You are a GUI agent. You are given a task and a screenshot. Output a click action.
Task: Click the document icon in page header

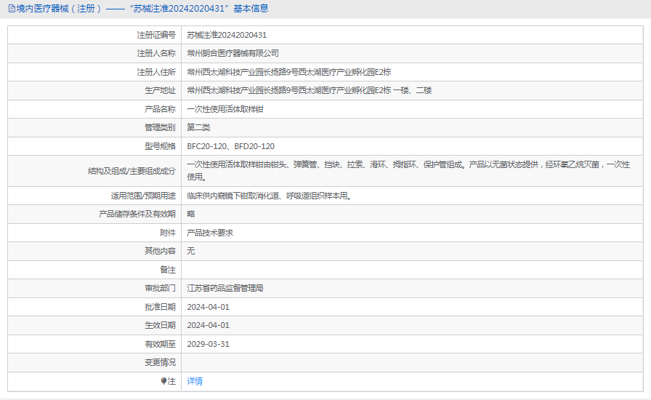click(12, 8)
